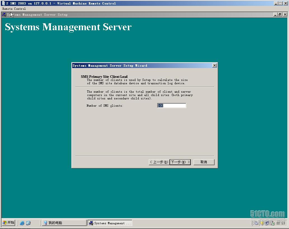289x229 pixels.
Task: Restore the Systems Management Server Setup window
Action: click(x=280, y=14)
